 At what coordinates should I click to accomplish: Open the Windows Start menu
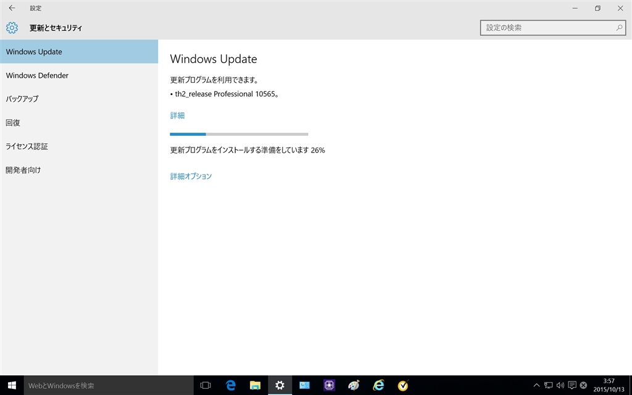(12, 385)
